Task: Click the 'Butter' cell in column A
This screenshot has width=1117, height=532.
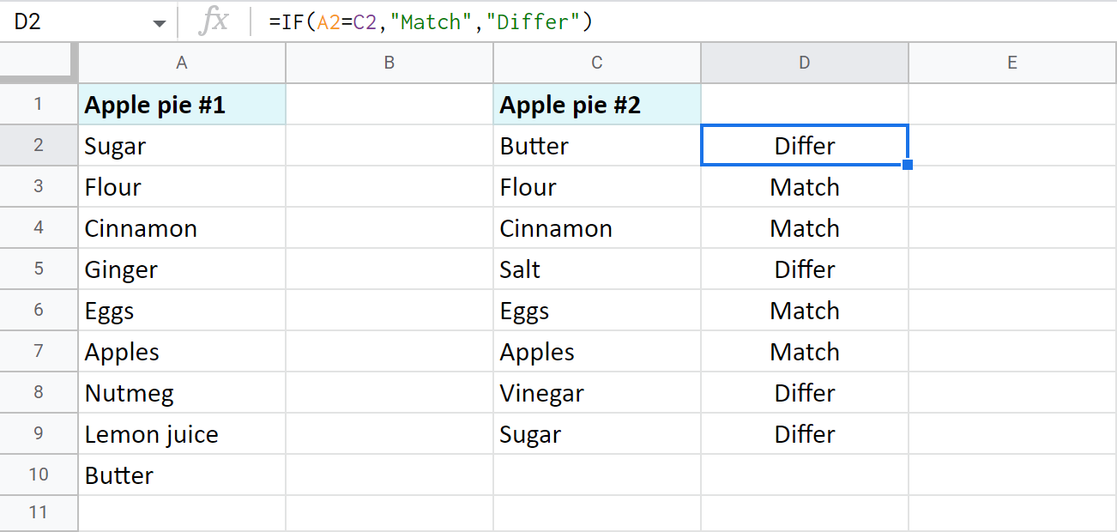Action: point(182,475)
